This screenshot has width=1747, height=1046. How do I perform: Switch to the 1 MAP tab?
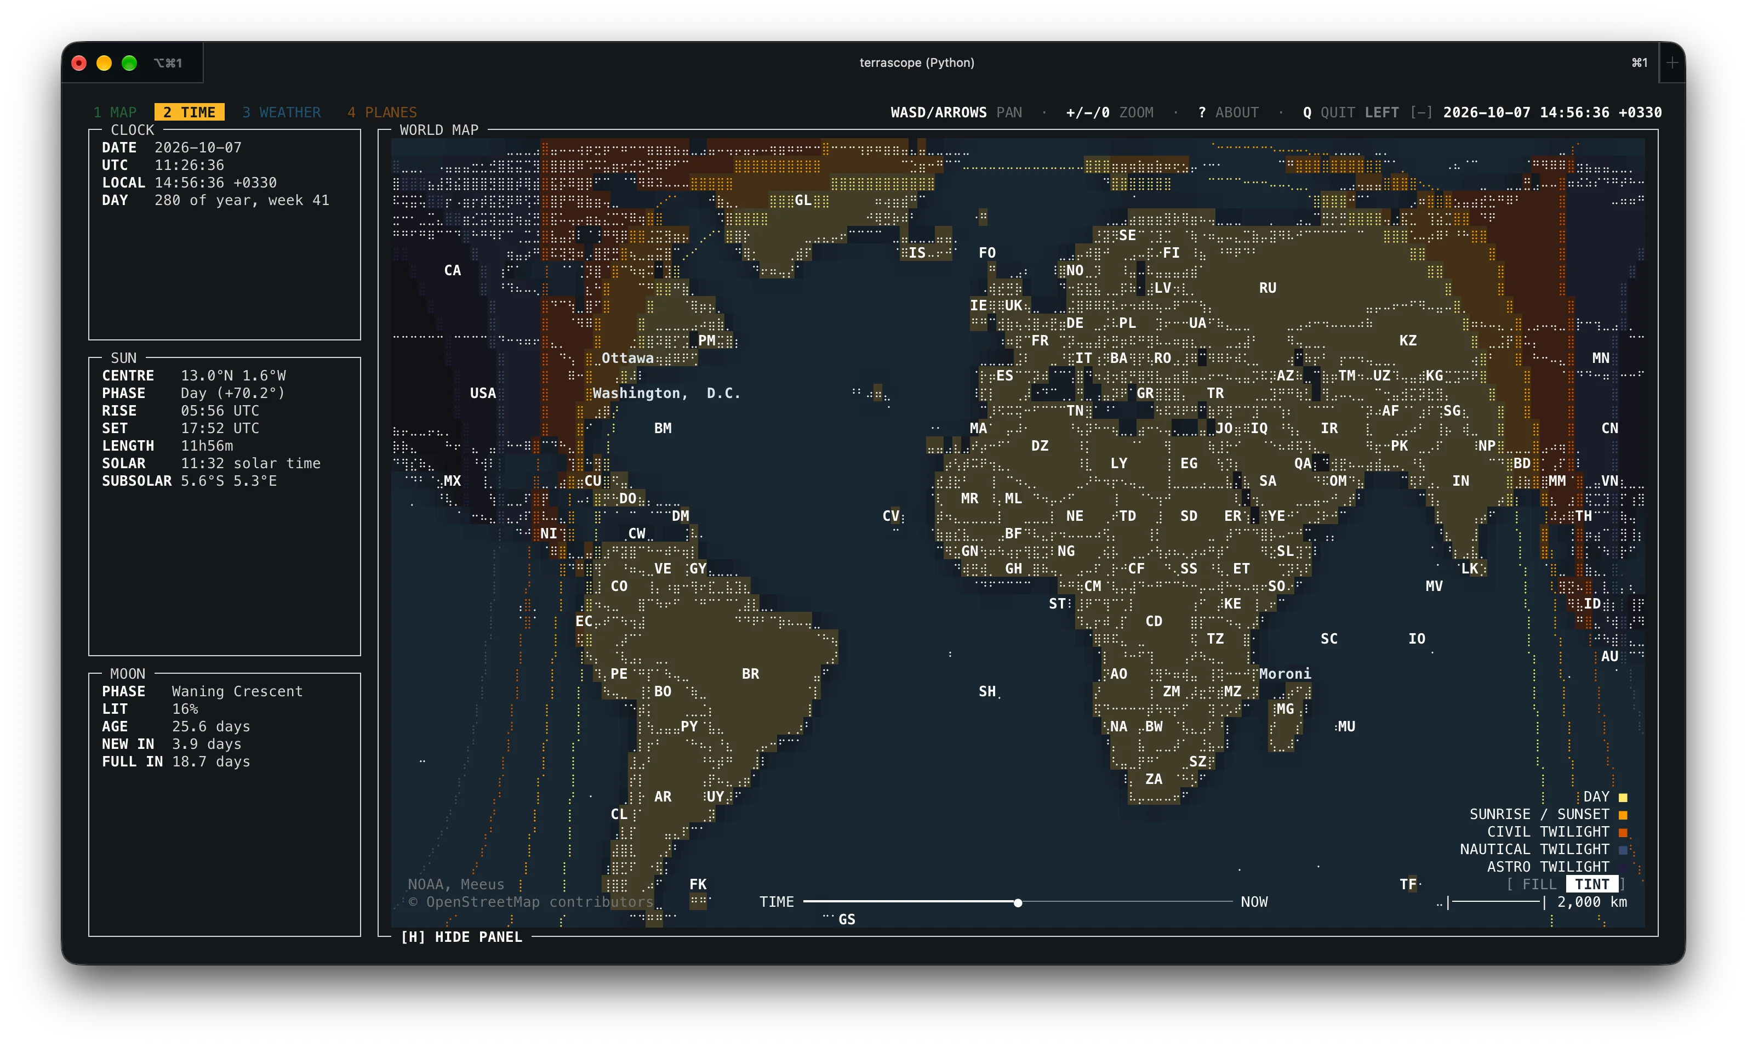click(x=115, y=112)
